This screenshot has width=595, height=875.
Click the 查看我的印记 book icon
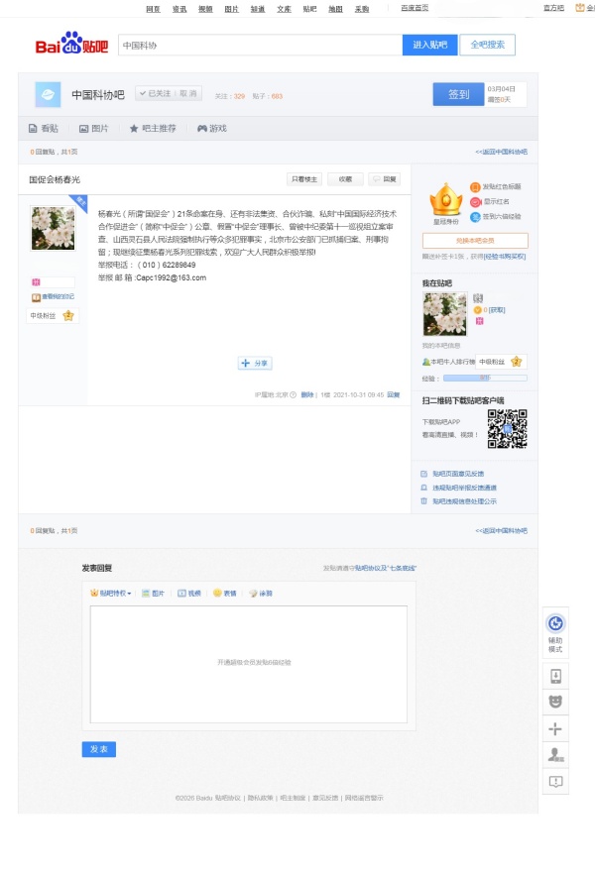36,297
